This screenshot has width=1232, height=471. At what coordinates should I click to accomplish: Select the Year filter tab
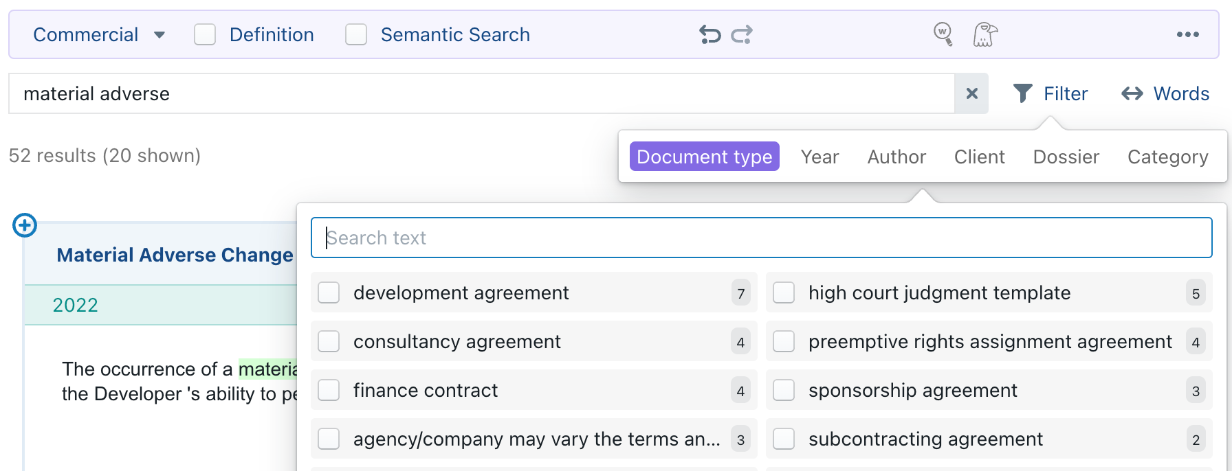pyautogui.click(x=819, y=157)
